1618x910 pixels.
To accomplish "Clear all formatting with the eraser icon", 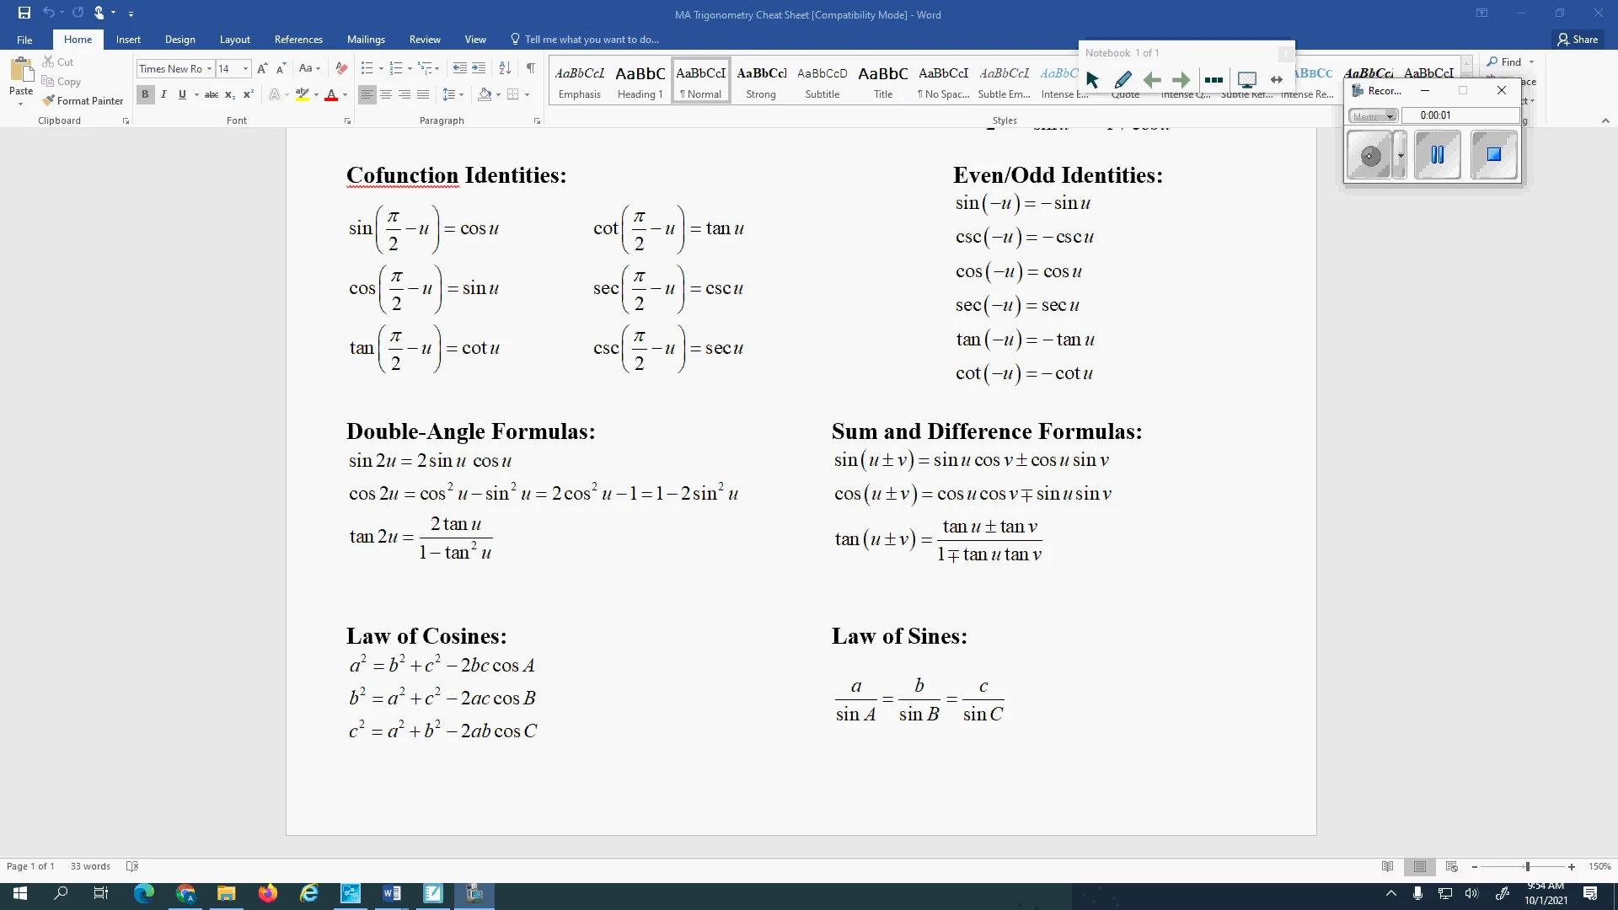I will (x=341, y=68).
